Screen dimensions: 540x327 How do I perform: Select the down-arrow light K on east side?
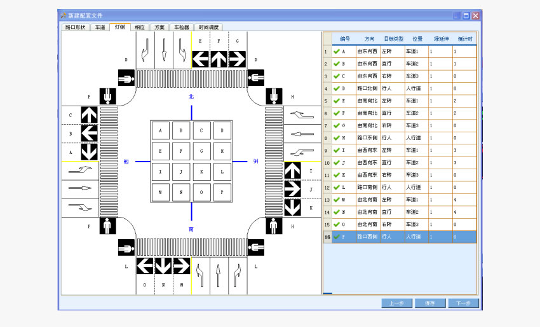coord(292,207)
